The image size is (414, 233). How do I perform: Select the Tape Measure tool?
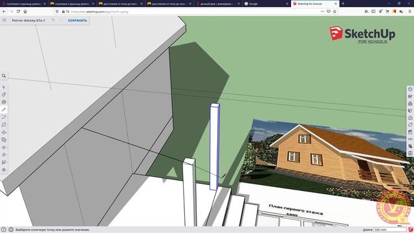[x=4, y=155]
